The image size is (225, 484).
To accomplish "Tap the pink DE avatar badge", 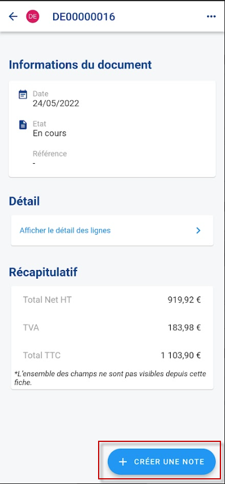I will coord(33,16).
